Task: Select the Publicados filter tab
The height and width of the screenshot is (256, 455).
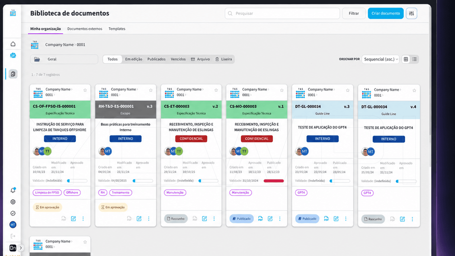Action: click(156, 59)
